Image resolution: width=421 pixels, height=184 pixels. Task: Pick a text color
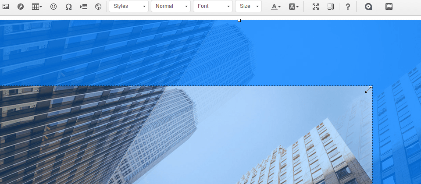pyautogui.click(x=275, y=7)
